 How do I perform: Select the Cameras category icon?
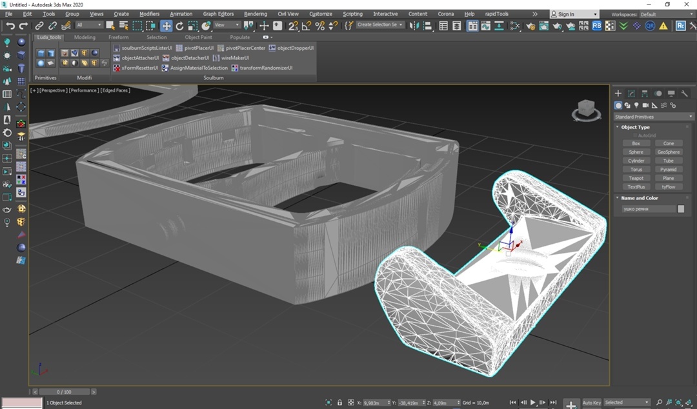tap(645, 105)
